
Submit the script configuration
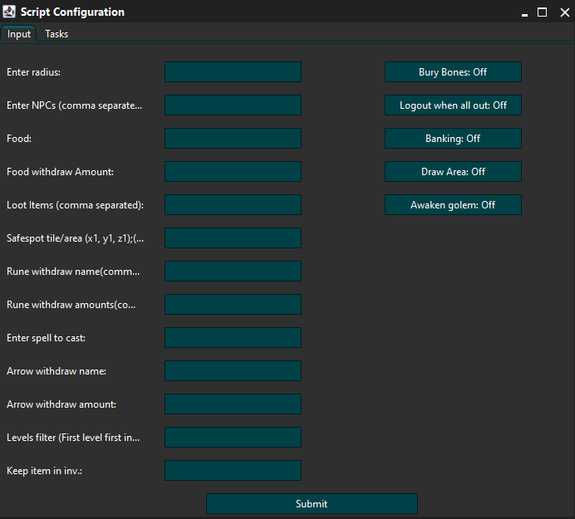(312, 503)
